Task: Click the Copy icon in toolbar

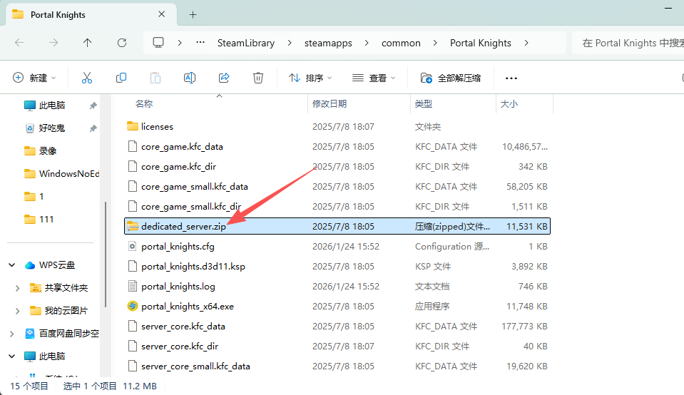Action: 121,78
